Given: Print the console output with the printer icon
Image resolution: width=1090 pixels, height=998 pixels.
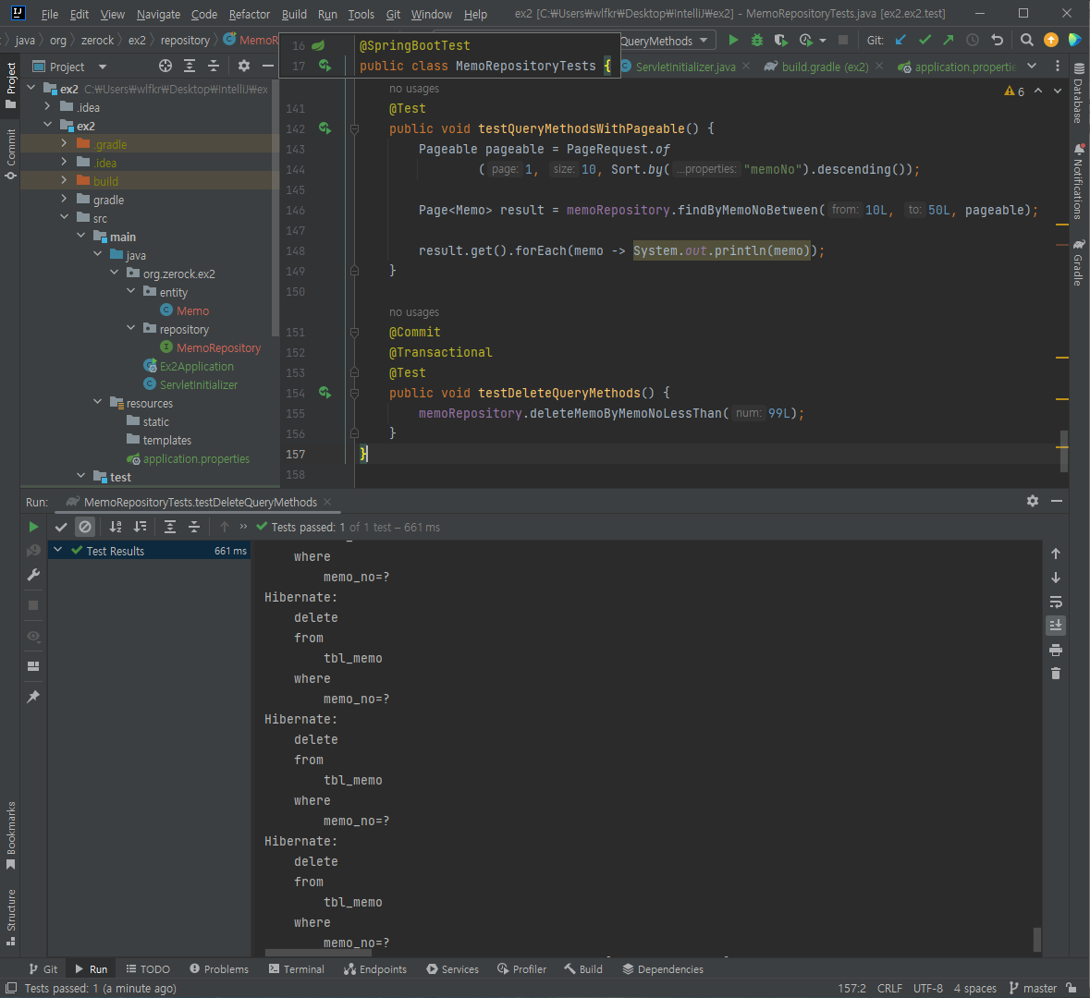Looking at the screenshot, I should 1055,650.
